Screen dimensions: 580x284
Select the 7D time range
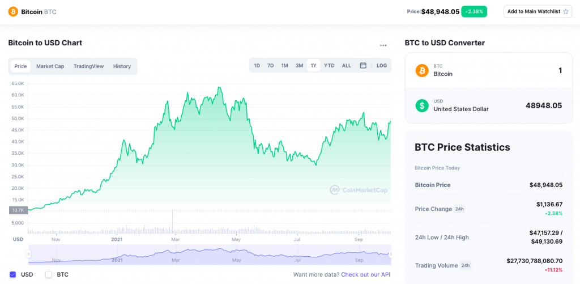coord(270,66)
